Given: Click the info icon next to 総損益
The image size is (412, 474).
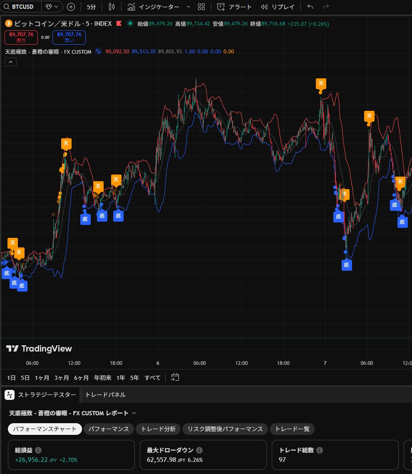Looking at the screenshot, I should tap(38, 450).
